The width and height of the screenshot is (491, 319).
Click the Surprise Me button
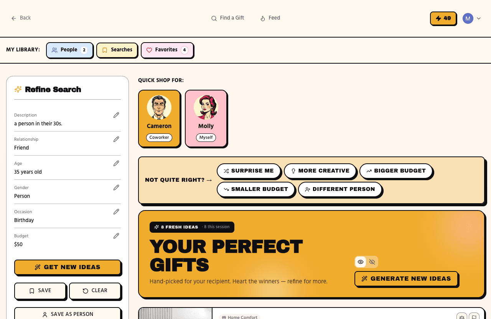coord(249,171)
